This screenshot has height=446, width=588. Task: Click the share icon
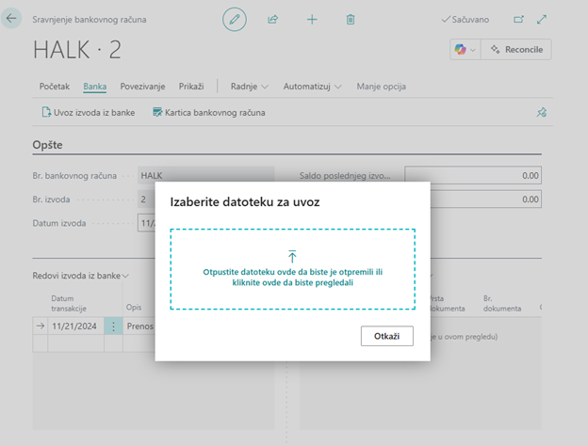pyautogui.click(x=273, y=19)
